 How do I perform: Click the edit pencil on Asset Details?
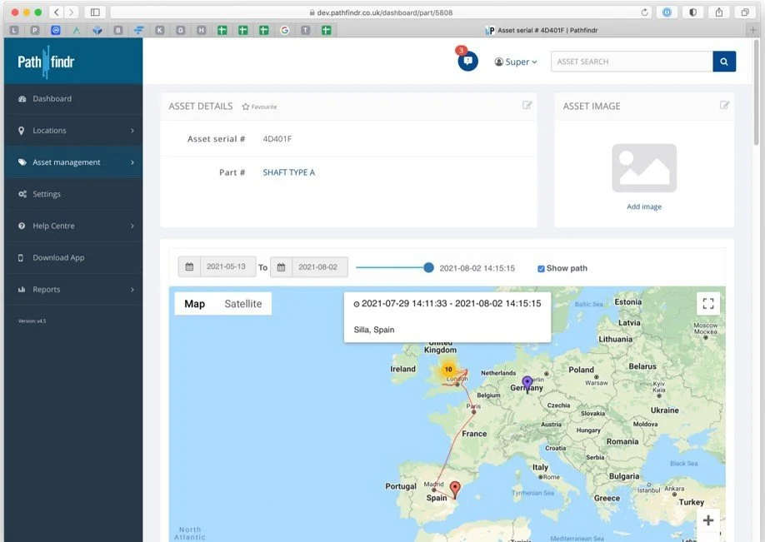click(x=527, y=105)
